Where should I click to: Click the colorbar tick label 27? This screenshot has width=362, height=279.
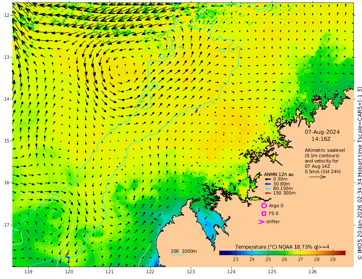300,259
